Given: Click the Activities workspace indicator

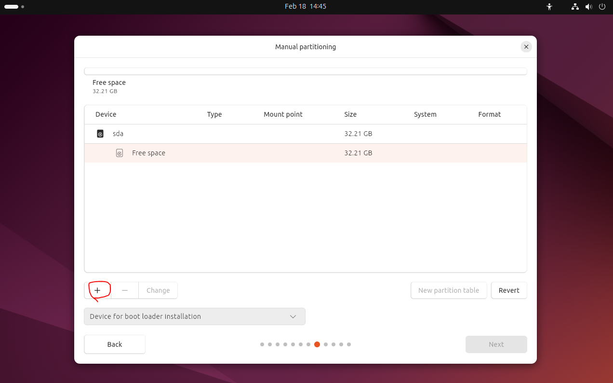Looking at the screenshot, I should click(14, 7).
